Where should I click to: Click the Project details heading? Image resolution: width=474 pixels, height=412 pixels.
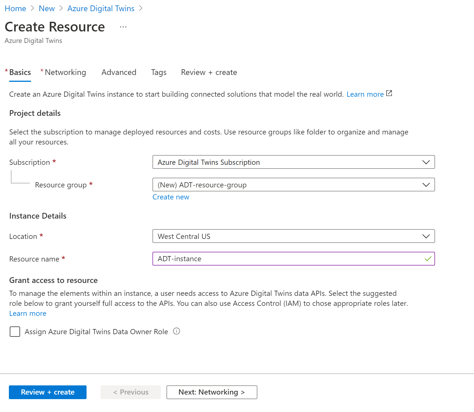pyautogui.click(x=35, y=113)
